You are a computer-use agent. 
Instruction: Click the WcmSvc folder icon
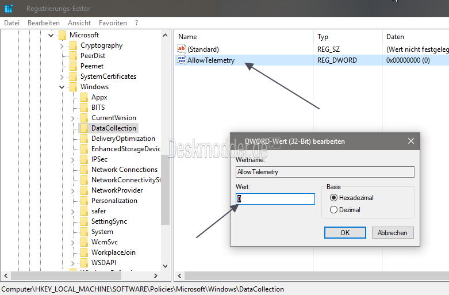pos(84,242)
